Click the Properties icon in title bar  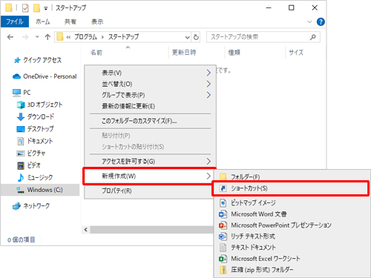[x=25, y=8]
